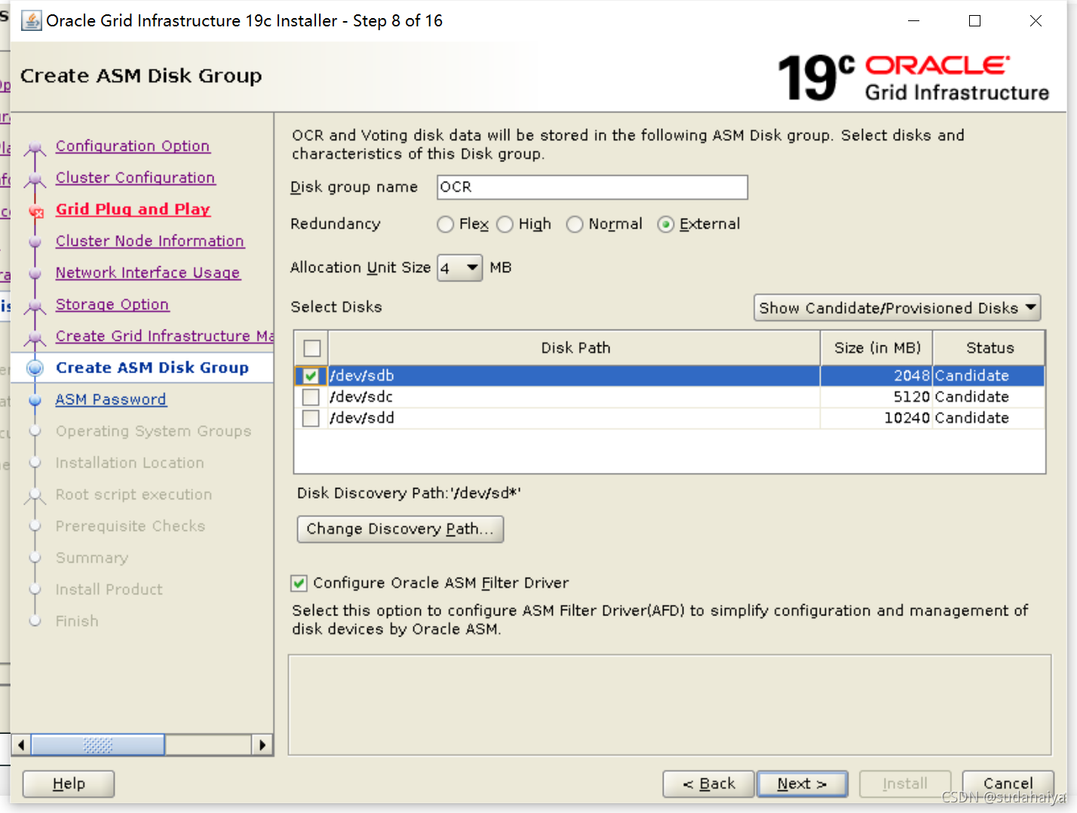Click the Disk group name field
Image resolution: width=1077 pixels, height=813 pixels.
tap(592, 188)
